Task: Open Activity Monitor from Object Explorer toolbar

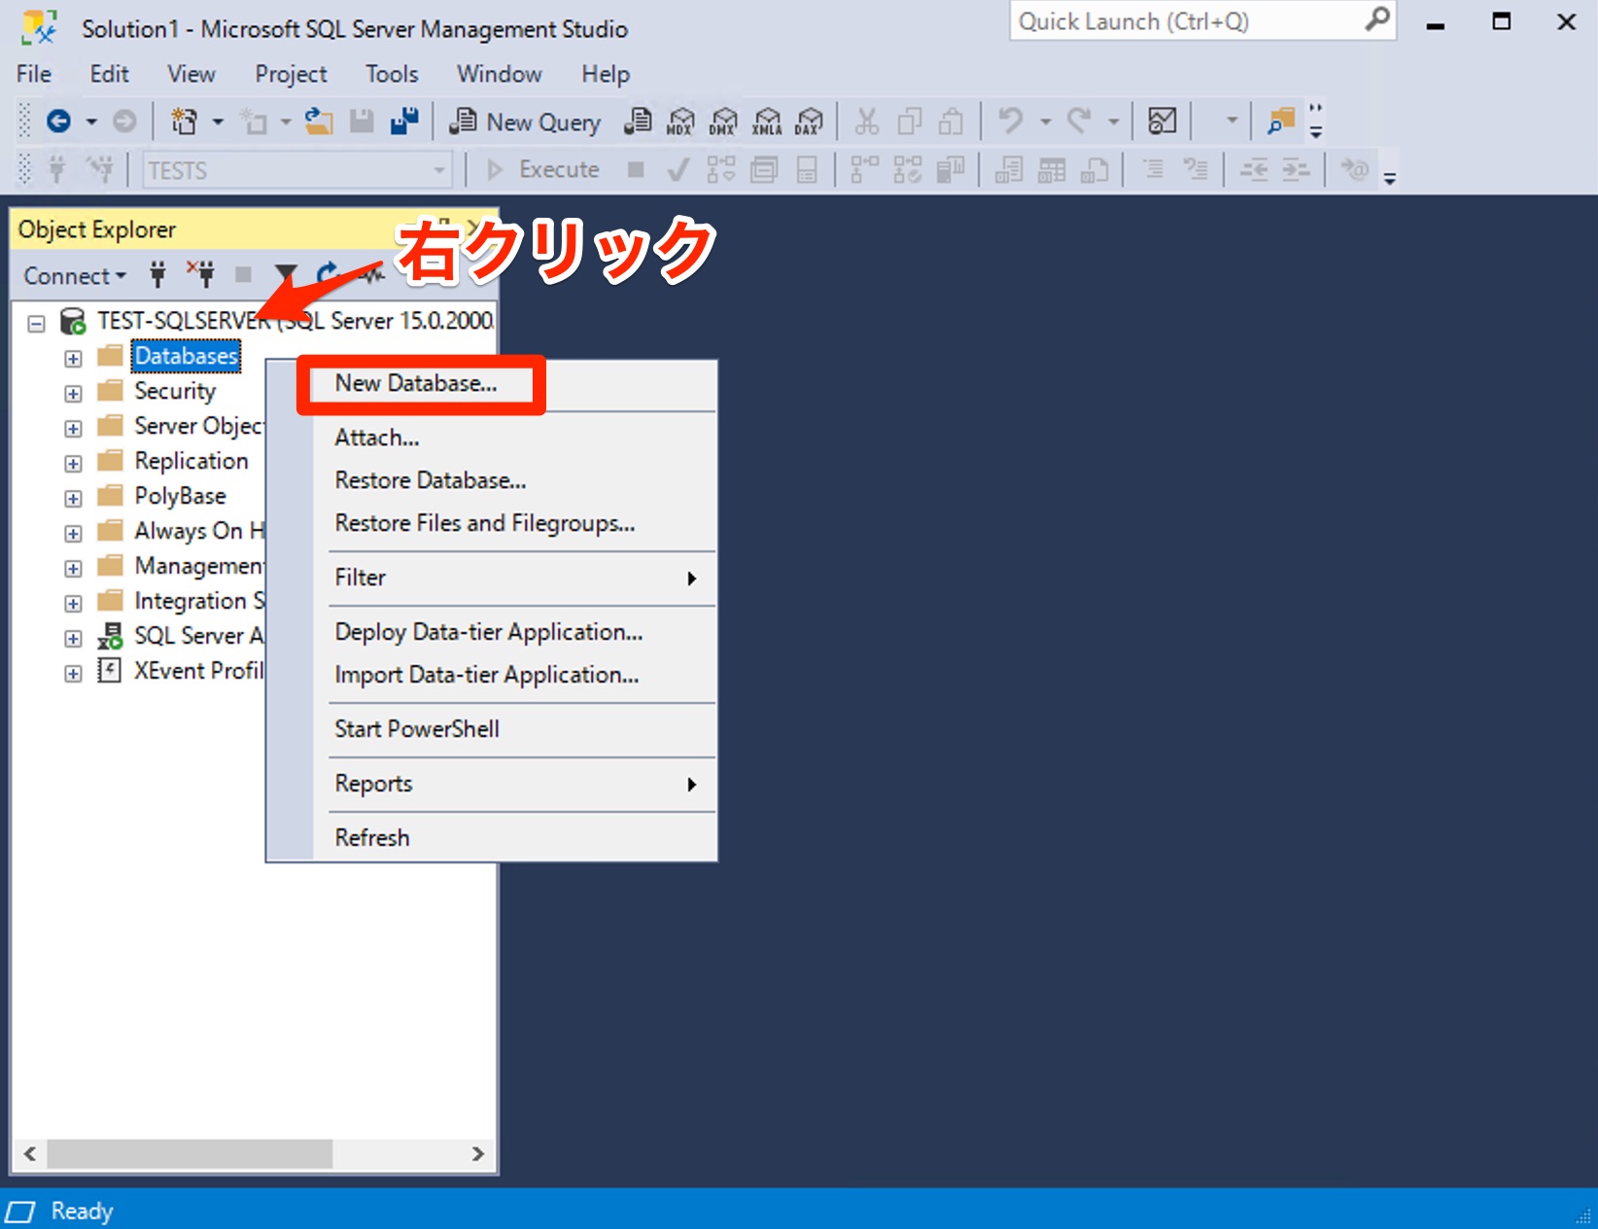Action: pos(370,275)
